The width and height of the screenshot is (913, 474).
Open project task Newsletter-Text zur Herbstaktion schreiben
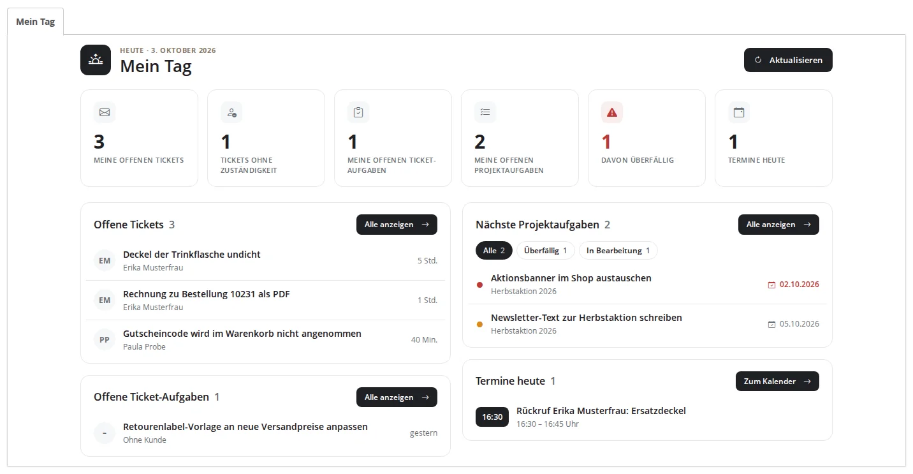[647, 324]
